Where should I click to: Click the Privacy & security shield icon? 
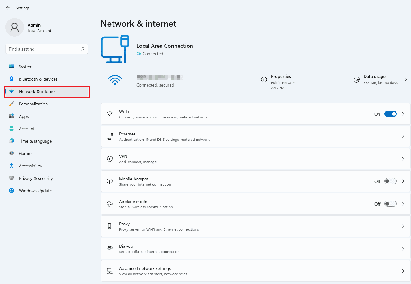11,178
